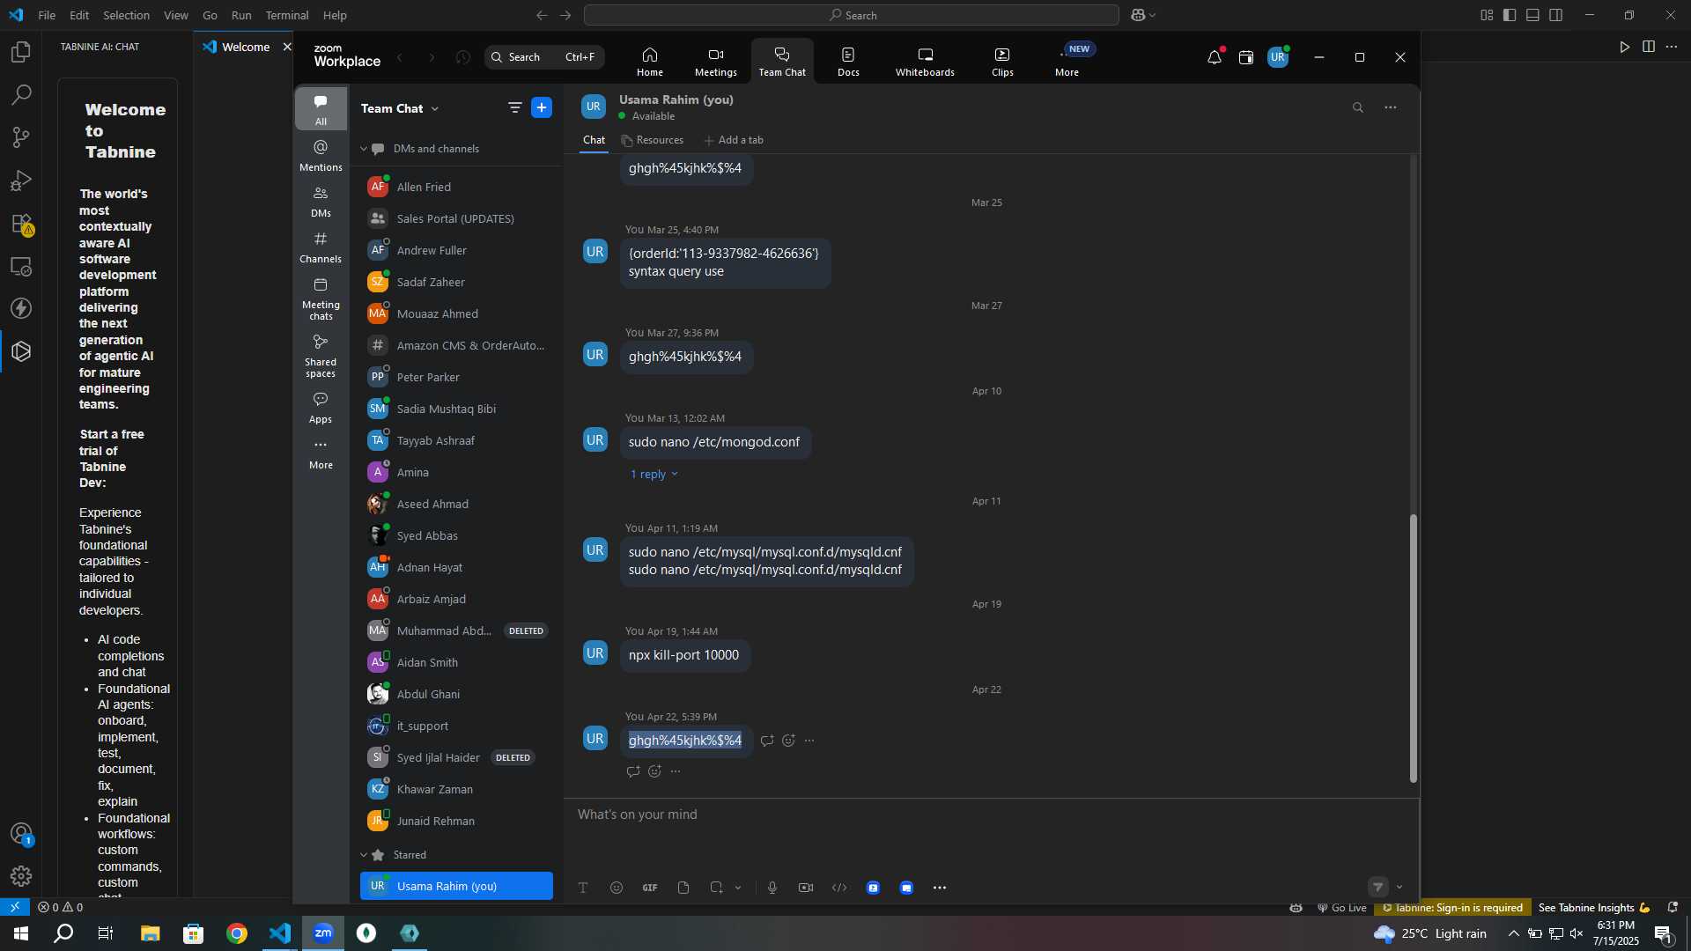The image size is (1691, 951).
Task: Search within this chat conversation
Action: (x=1358, y=107)
